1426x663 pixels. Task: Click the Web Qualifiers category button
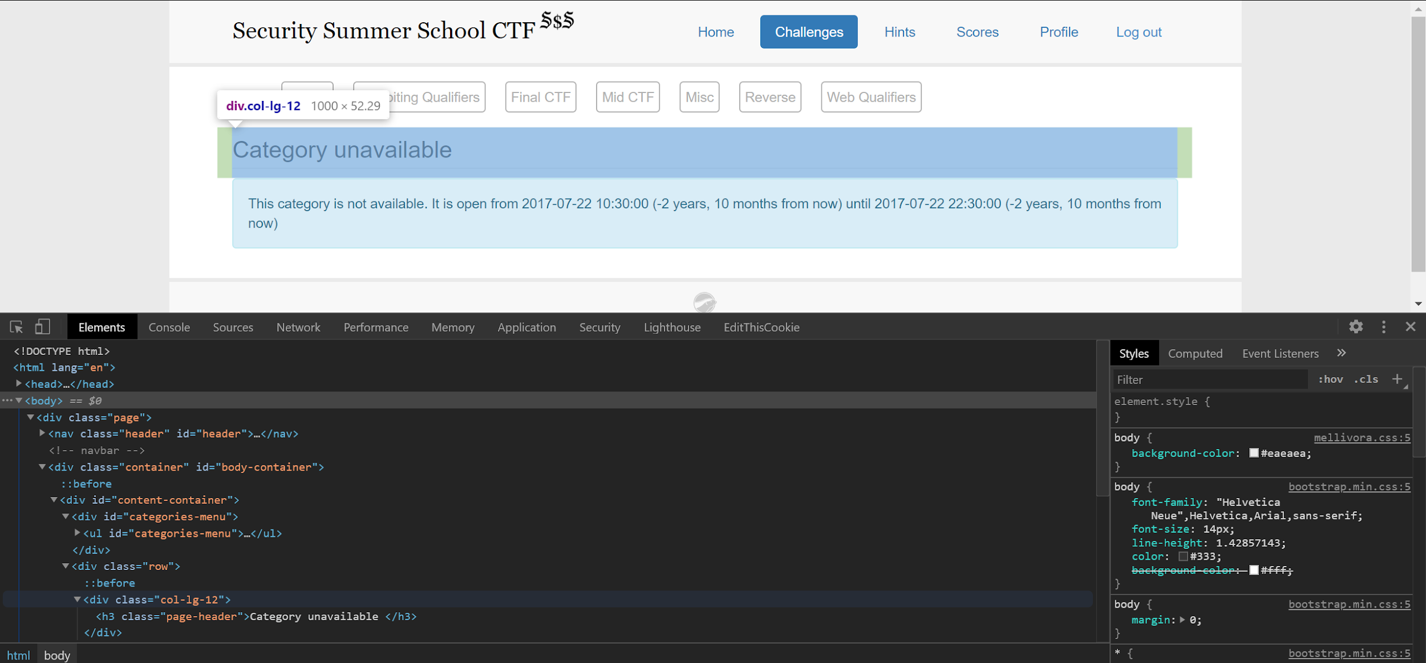click(869, 98)
